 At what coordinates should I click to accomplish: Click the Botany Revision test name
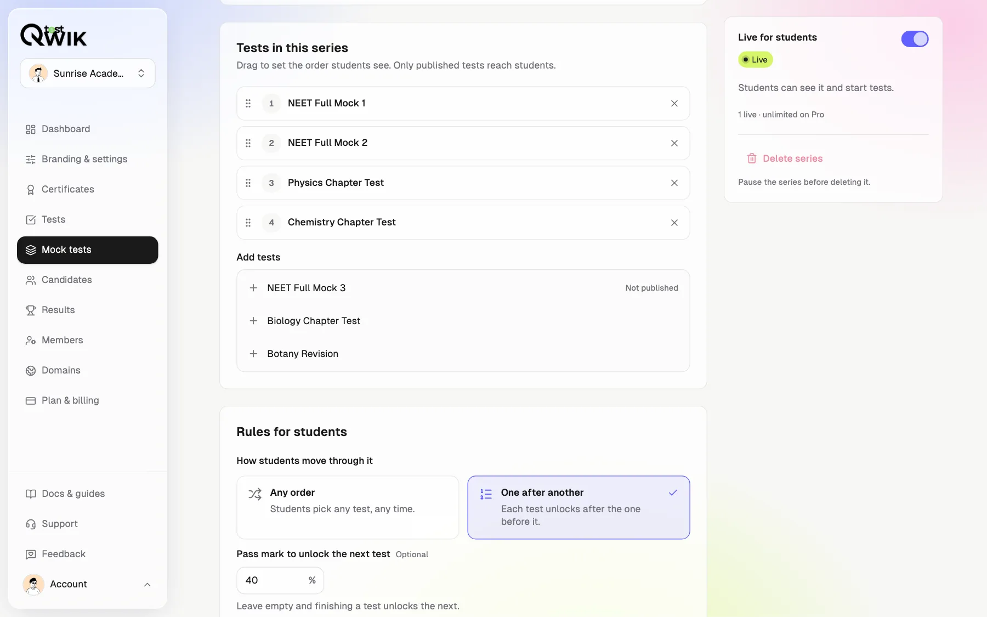[303, 354]
